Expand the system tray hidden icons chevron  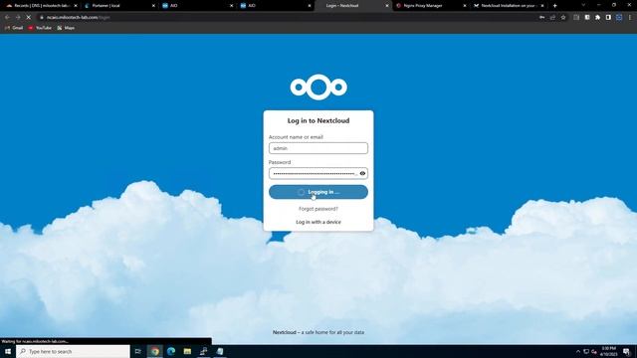pyautogui.click(x=578, y=351)
